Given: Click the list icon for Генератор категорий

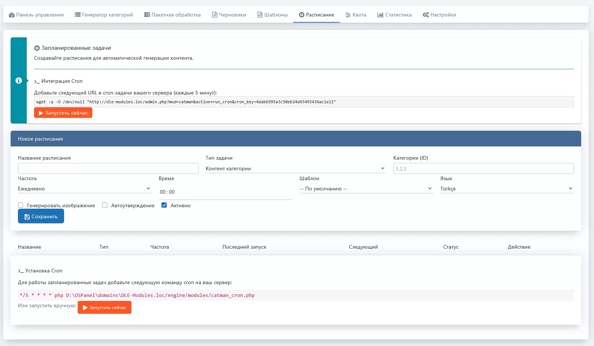Looking at the screenshot, I should (77, 15).
